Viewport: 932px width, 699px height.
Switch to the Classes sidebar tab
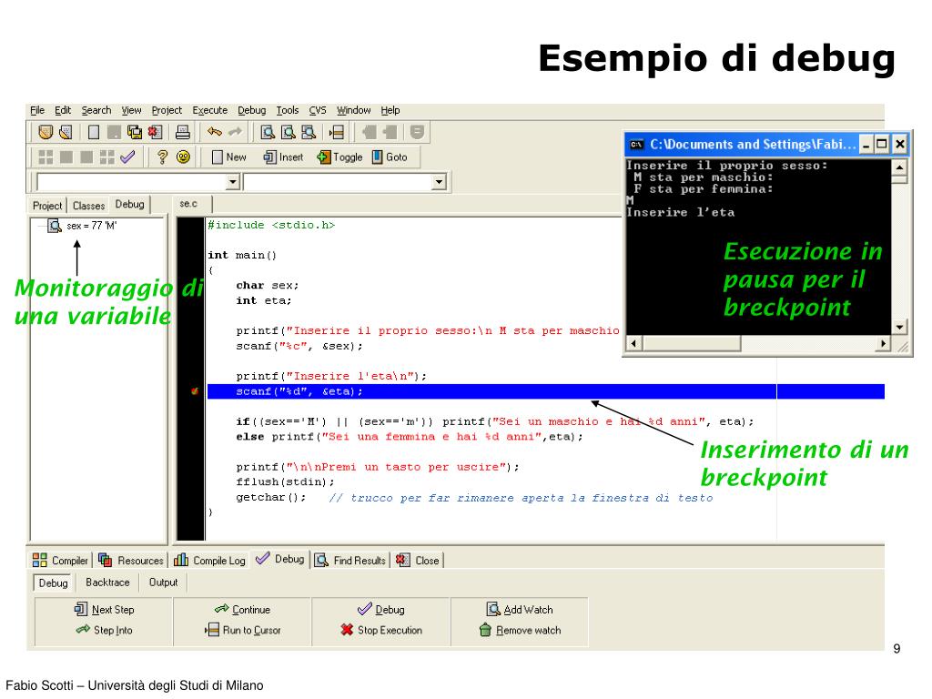88,206
